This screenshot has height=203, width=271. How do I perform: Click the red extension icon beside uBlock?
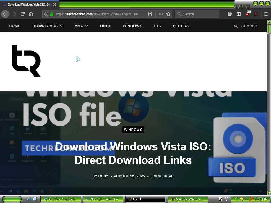(256, 14)
